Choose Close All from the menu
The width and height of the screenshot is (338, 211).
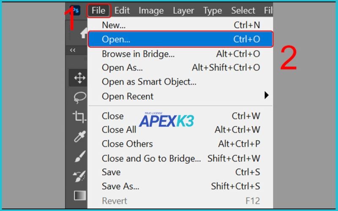tap(119, 130)
